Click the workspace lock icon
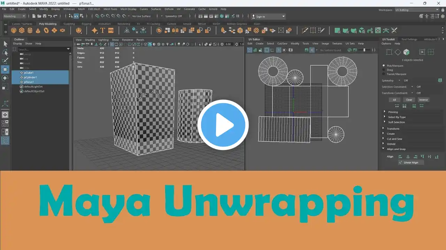 [x=443, y=10]
